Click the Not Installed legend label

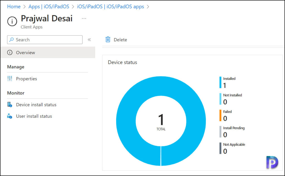(x=232, y=95)
